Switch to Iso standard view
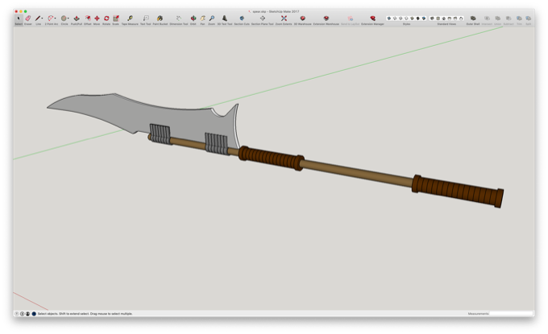Viewport: 548px width, 334px height. click(432, 19)
